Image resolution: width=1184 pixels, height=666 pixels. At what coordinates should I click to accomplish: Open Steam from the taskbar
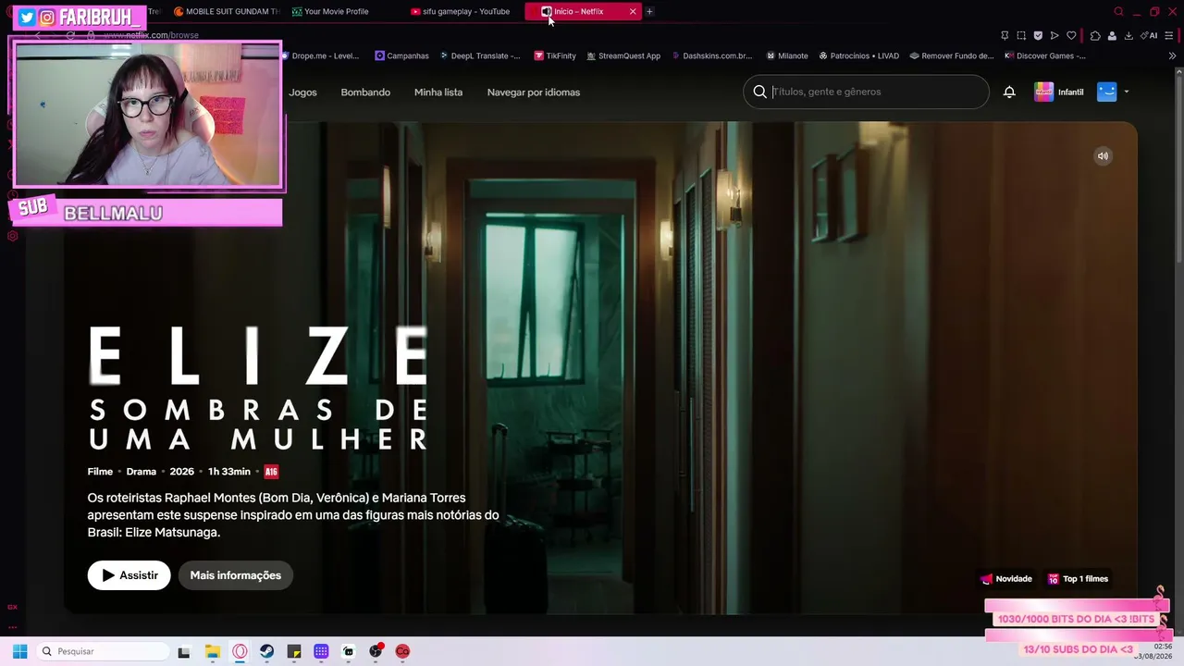pyautogui.click(x=266, y=651)
